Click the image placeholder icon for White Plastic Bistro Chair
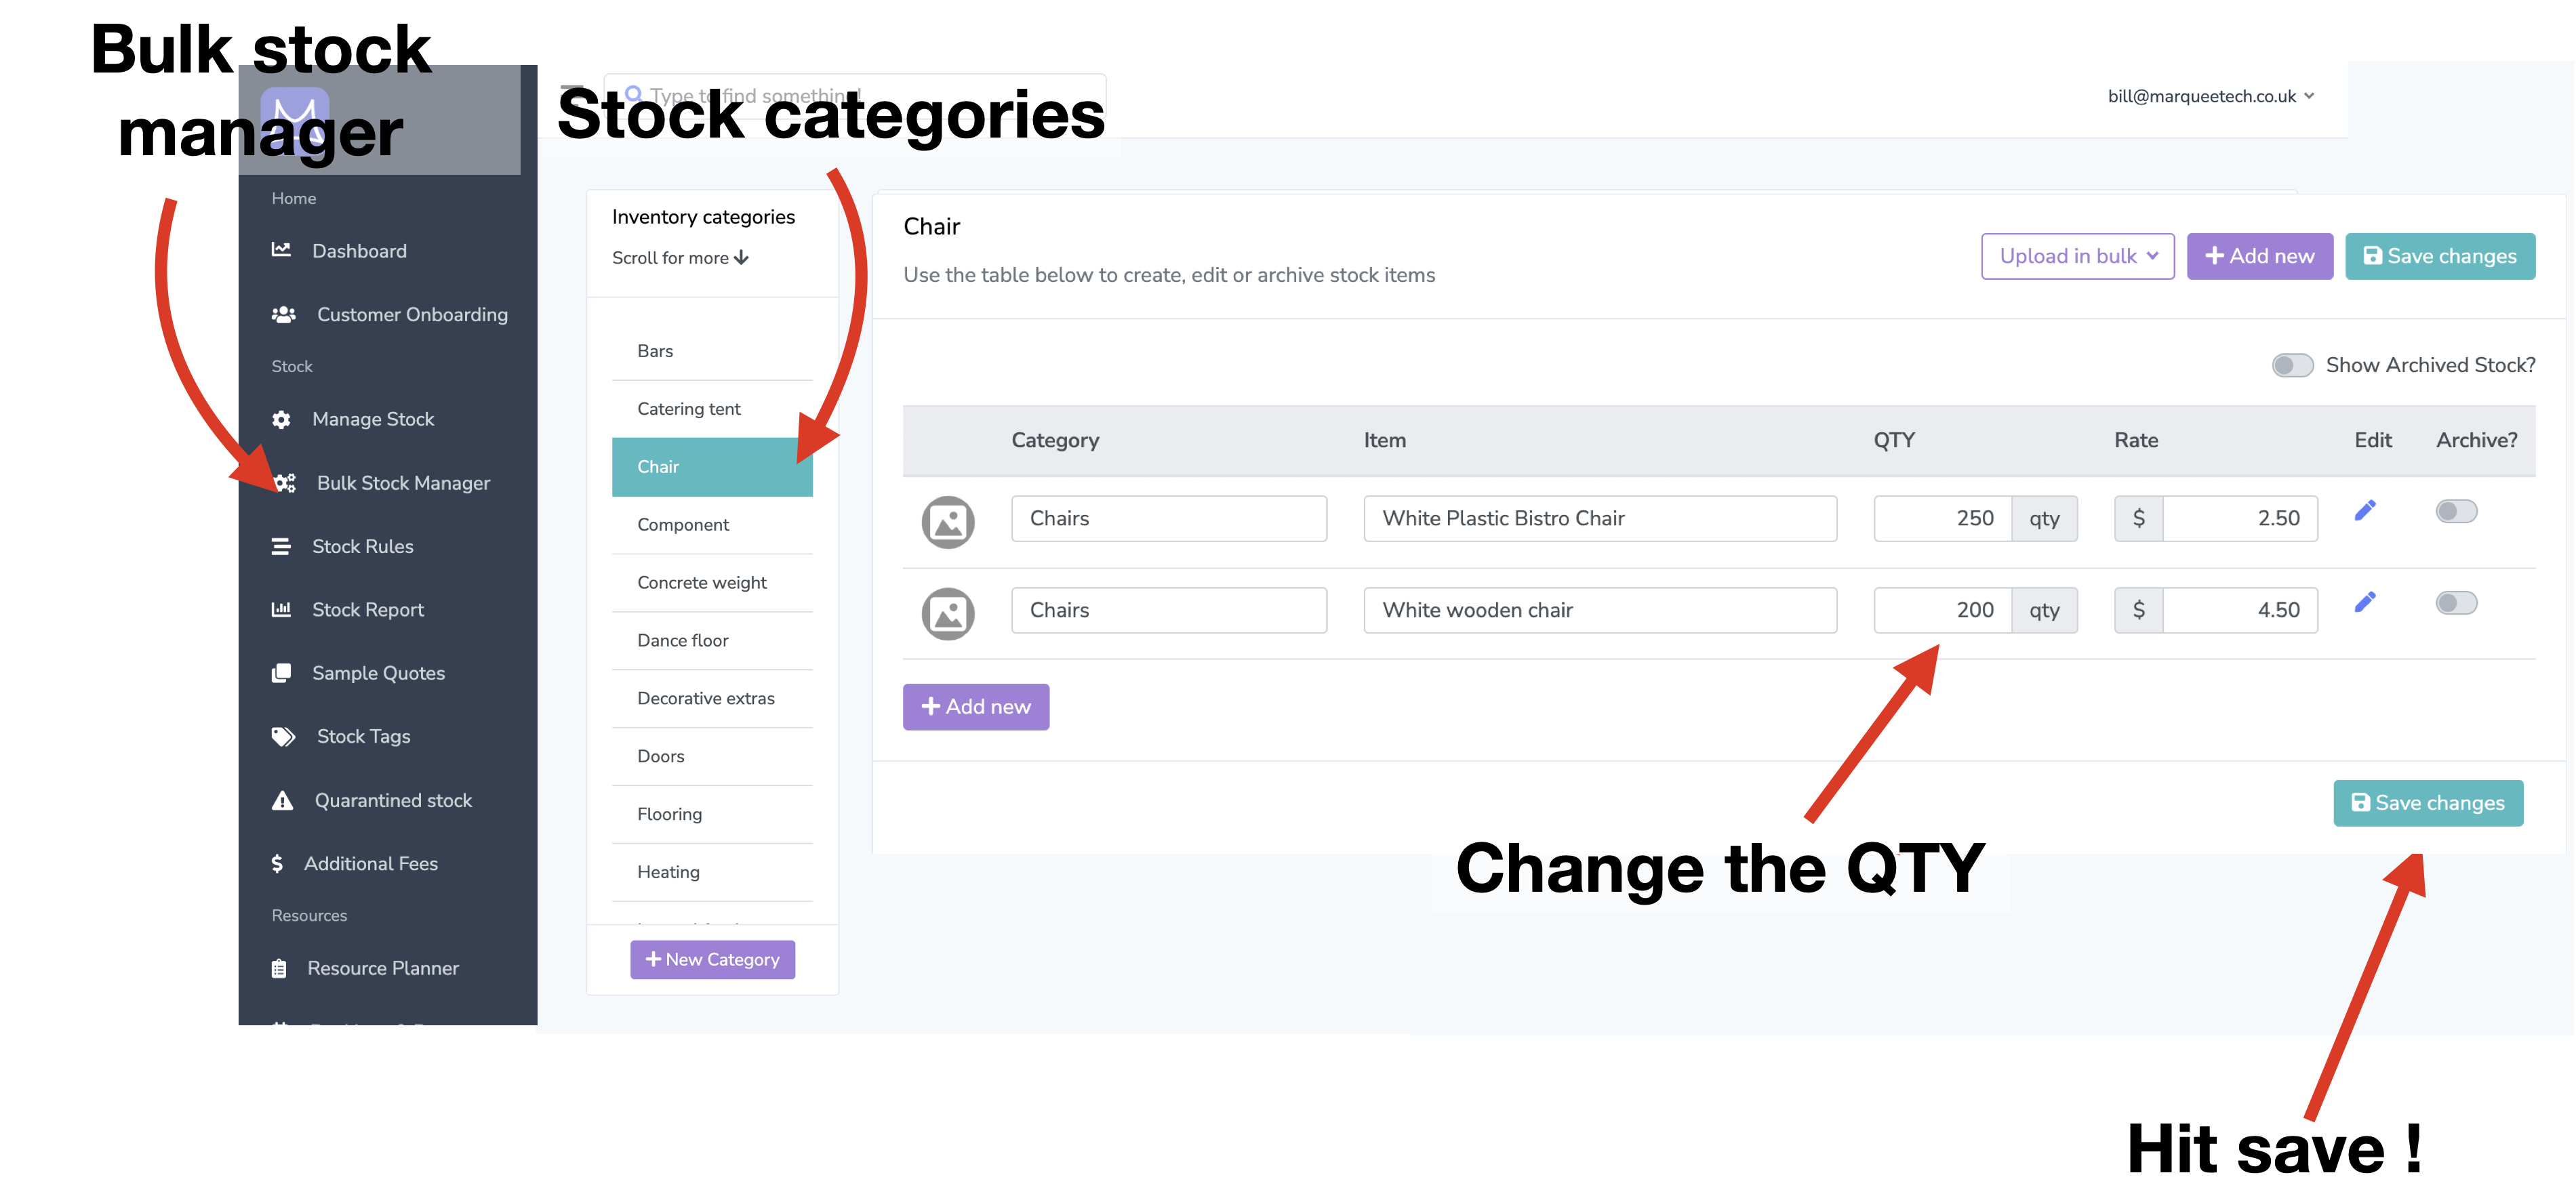This screenshot has height=1194, width=2576. pos(947,522)
